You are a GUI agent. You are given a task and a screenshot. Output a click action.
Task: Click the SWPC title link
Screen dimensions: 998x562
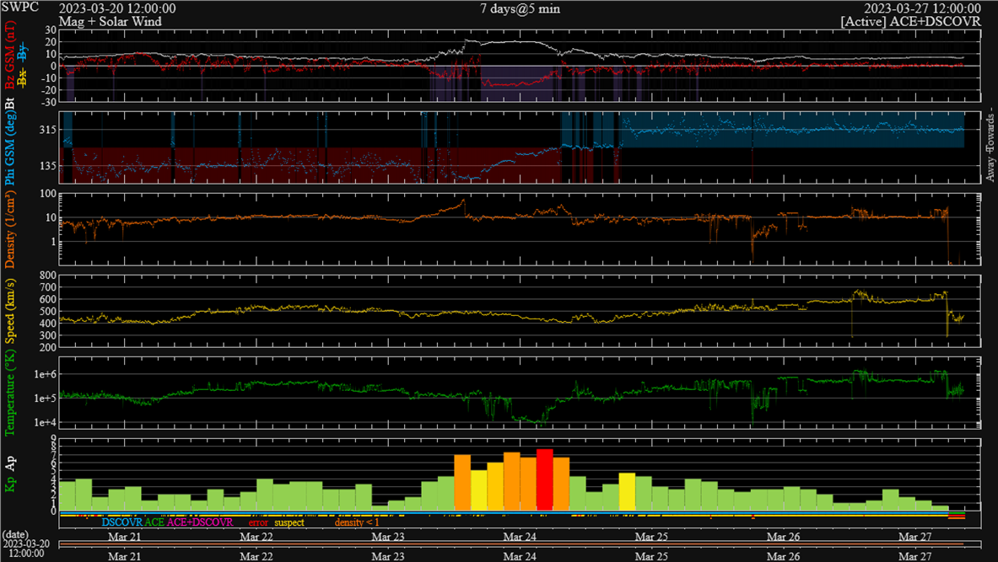[x=19, y=8]
